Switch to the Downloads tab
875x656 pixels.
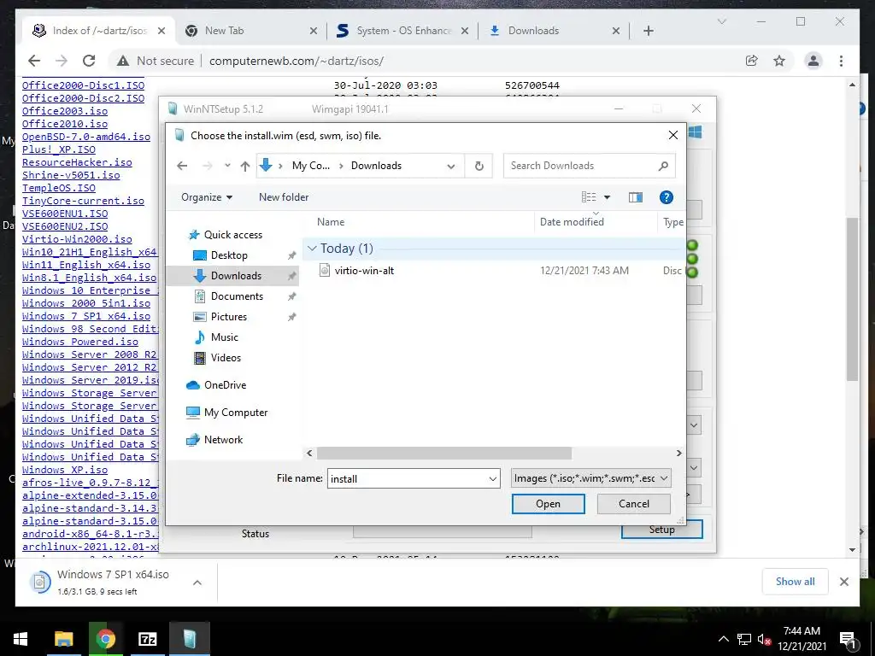(554, 31)
